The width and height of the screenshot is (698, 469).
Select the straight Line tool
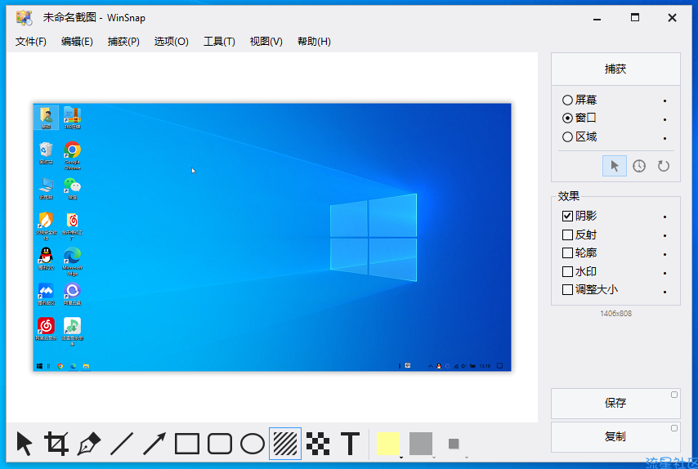pyautogui.click(x=122, y=443)
